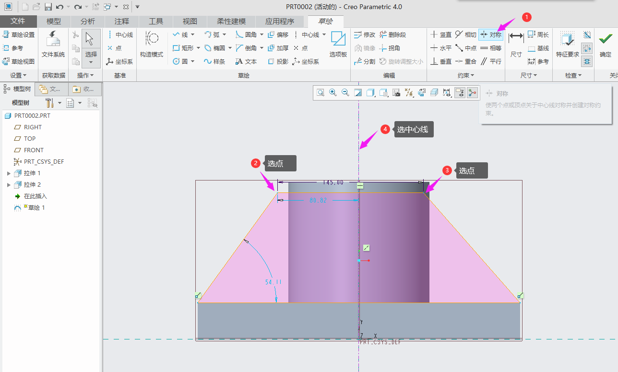
Task: Click the 相切 tangent constraint tool
Action: tap(465, 34)
